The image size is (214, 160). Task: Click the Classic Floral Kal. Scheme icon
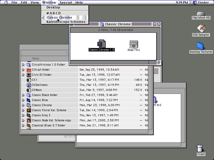pyautogui.click(x=29, y=110)
